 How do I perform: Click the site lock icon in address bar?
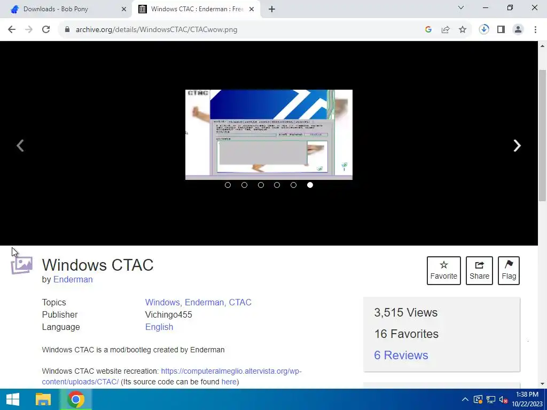click(67, 30)
